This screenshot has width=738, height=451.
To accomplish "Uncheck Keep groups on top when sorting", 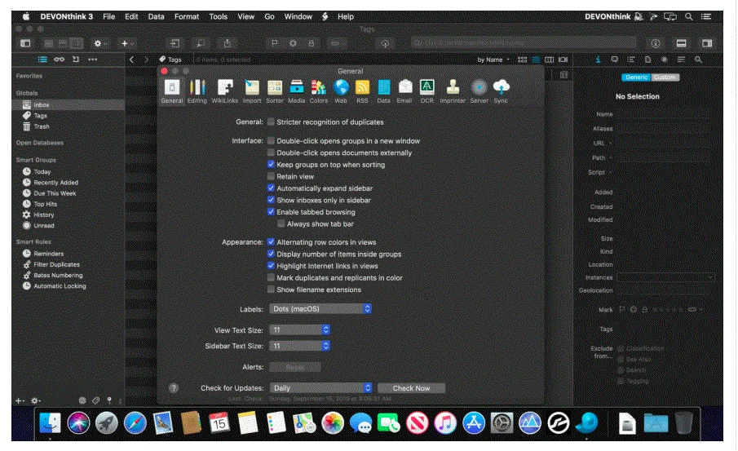I will (x=271, y=164).
